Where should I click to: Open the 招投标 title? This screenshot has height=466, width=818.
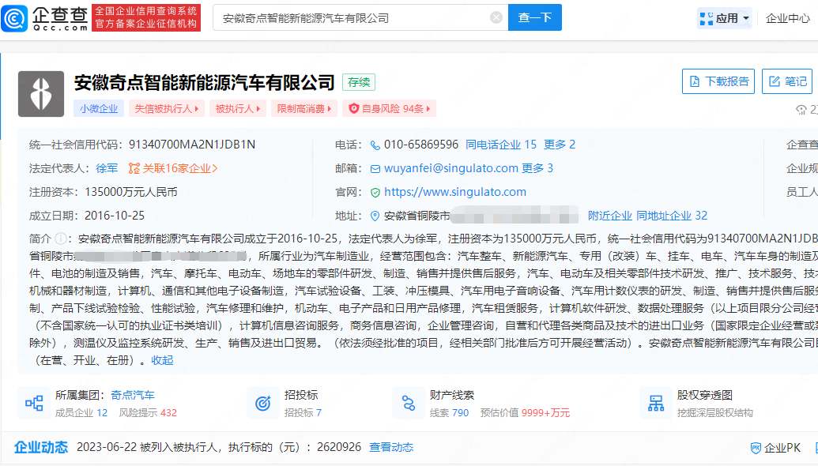click(x=301, y=395)
